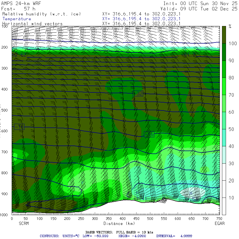Click the '62.62' value at upper left
Viewport: 239px width, 239px height.
click(x=19, y=55)
